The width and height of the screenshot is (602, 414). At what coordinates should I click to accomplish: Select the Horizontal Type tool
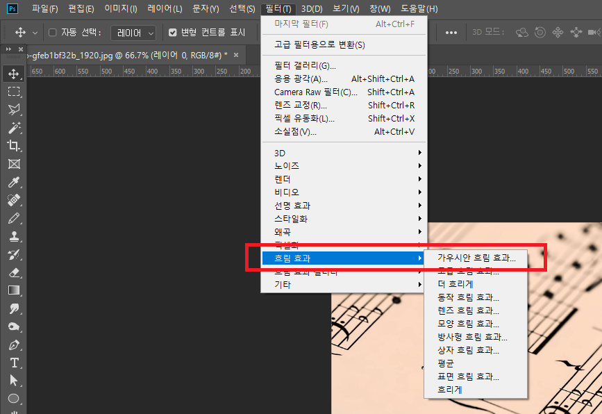13,363
